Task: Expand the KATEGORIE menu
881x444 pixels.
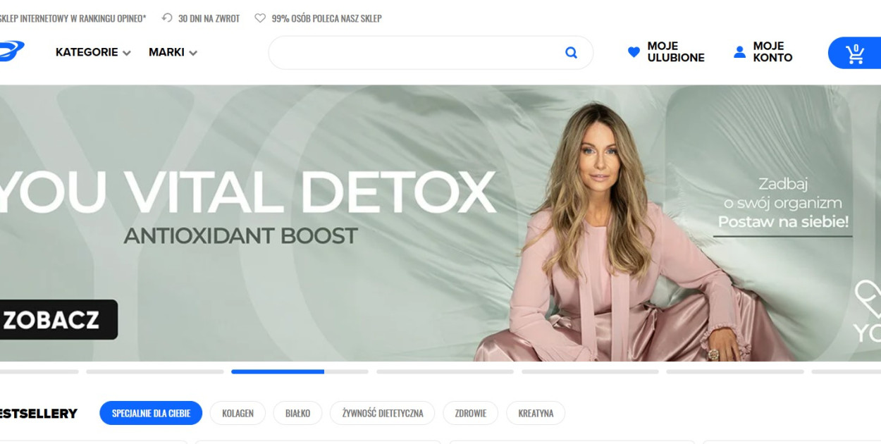Action: [x=93, y=52]
